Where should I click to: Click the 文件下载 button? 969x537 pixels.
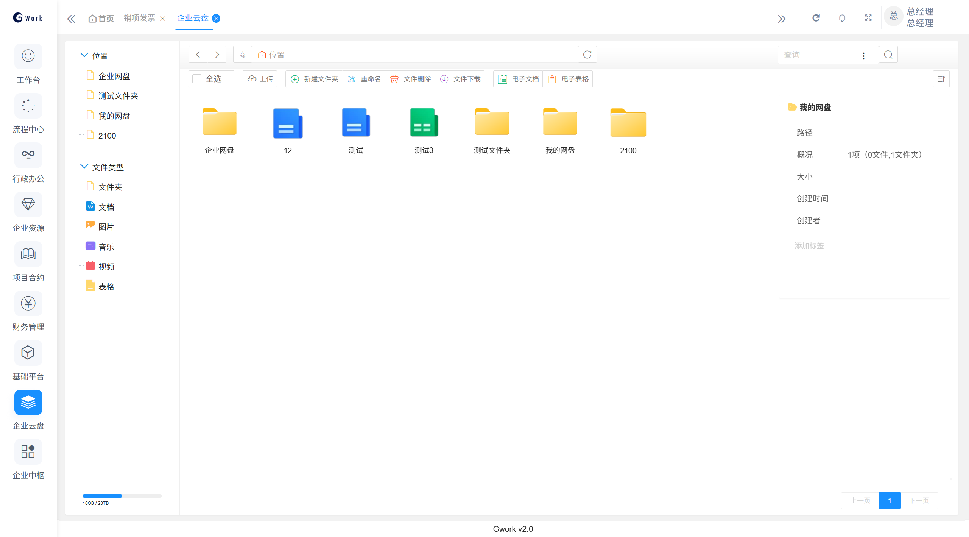click(460, 79)
